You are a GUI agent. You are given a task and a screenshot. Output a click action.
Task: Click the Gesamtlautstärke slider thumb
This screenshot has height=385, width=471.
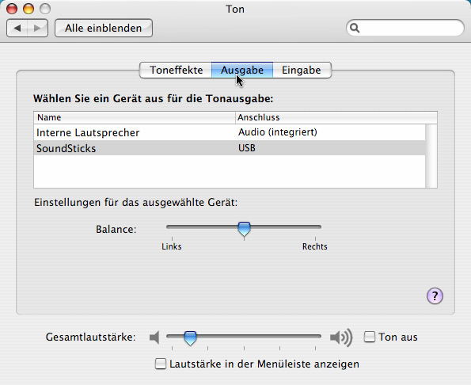(x=190, y=338)
